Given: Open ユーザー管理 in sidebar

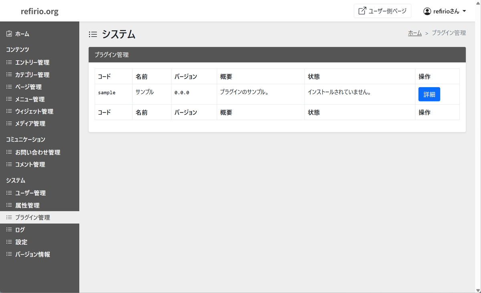Looking at the screenshot, I should (40, 193).
